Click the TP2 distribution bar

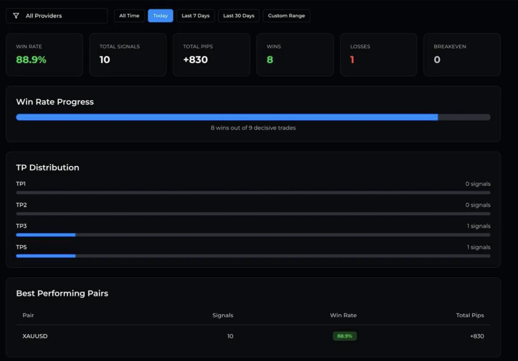tap(253, 214)
